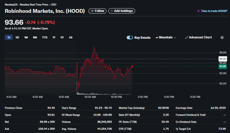Click the Open value 93.61
This screenshot has width=230, height=133.
point(51,115)
